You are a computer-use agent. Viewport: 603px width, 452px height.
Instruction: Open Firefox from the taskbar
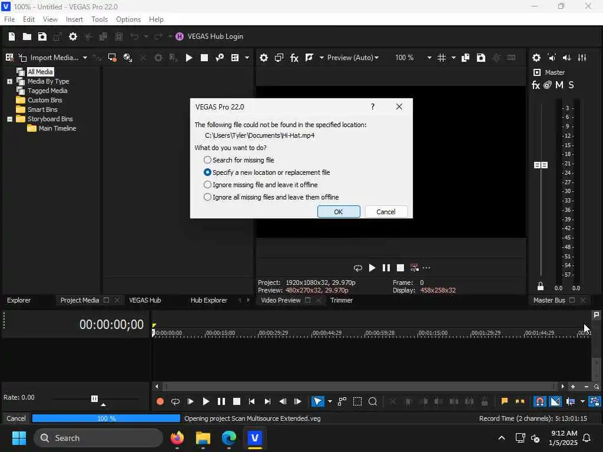pyautogui.click(x=177, y=438)
